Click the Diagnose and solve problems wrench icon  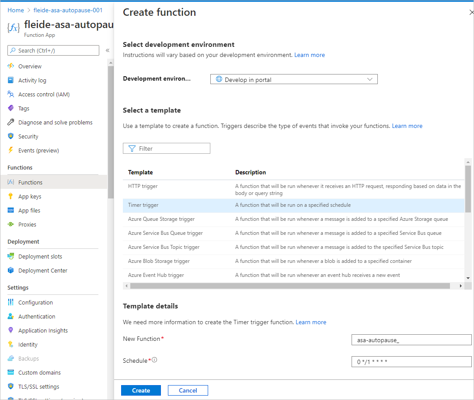coord(11,122)
